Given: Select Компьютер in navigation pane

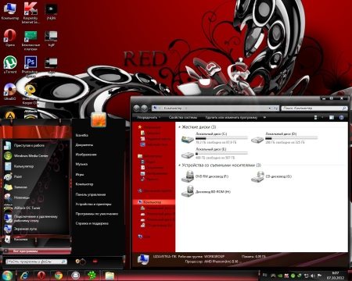Looking at the screenshot, I should click(154, 202).
